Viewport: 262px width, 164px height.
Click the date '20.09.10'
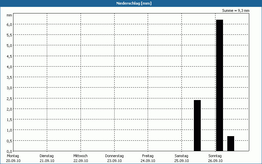tap(13, 161)
